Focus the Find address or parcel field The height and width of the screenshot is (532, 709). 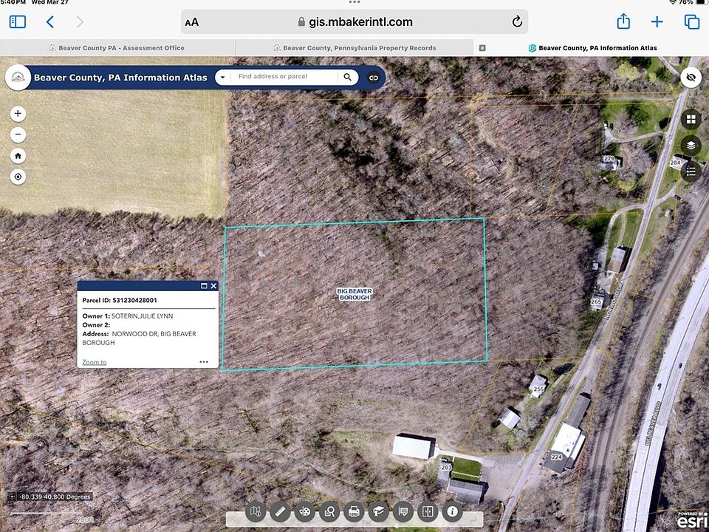tap(284, 77)
